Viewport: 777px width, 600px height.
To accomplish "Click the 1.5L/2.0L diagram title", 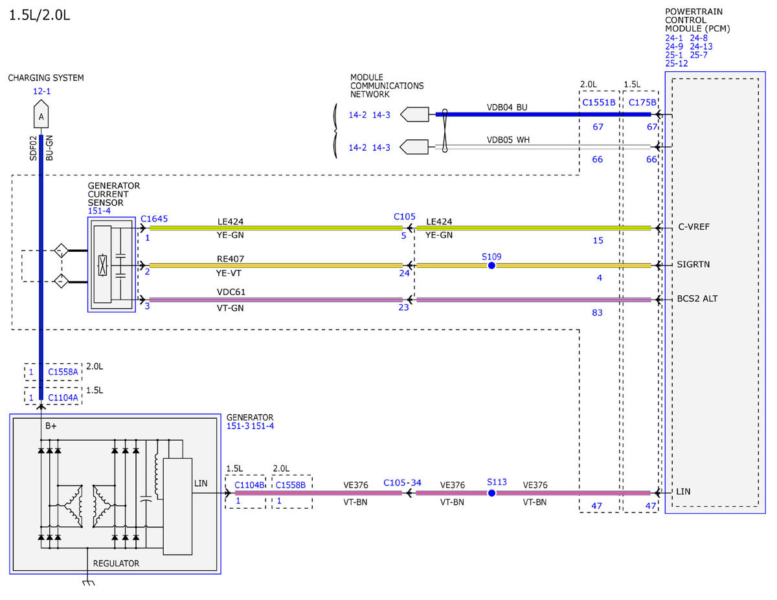I will (x=39, y=15).
